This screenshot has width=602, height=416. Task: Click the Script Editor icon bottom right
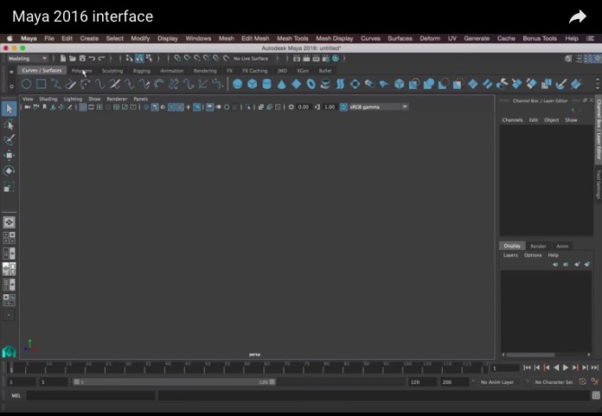pos(595,395)
